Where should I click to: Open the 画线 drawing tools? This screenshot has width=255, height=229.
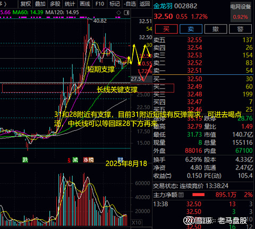tap(85, 4)
